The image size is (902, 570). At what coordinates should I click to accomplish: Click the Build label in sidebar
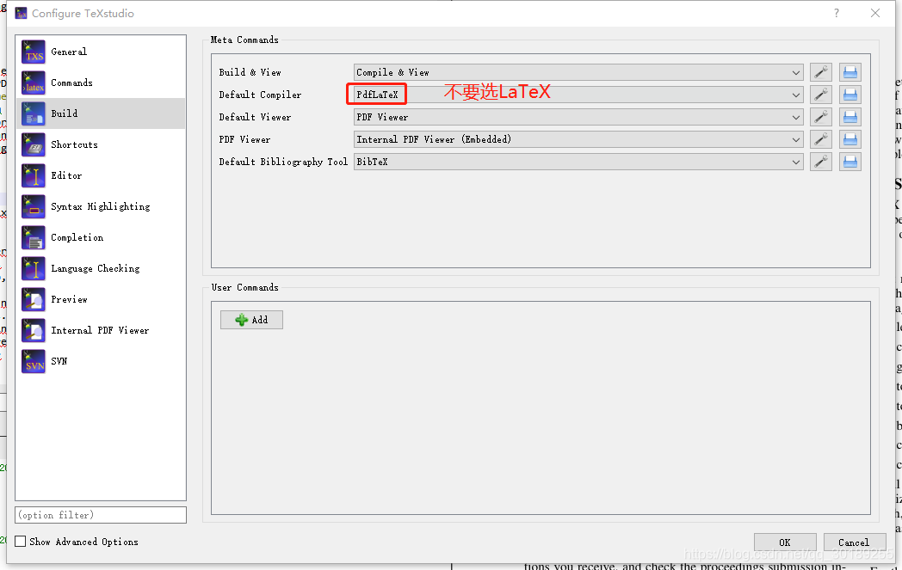[x=65, y=113]
